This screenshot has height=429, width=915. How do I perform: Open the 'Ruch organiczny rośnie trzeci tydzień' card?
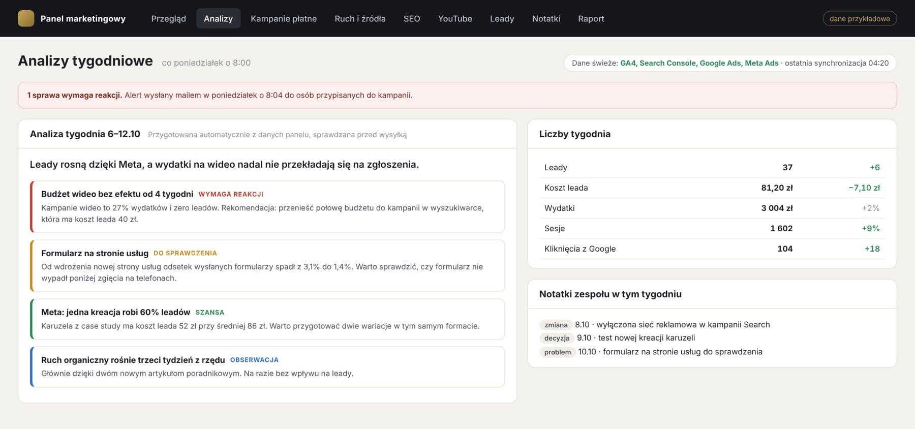click(x=267, y=366)
